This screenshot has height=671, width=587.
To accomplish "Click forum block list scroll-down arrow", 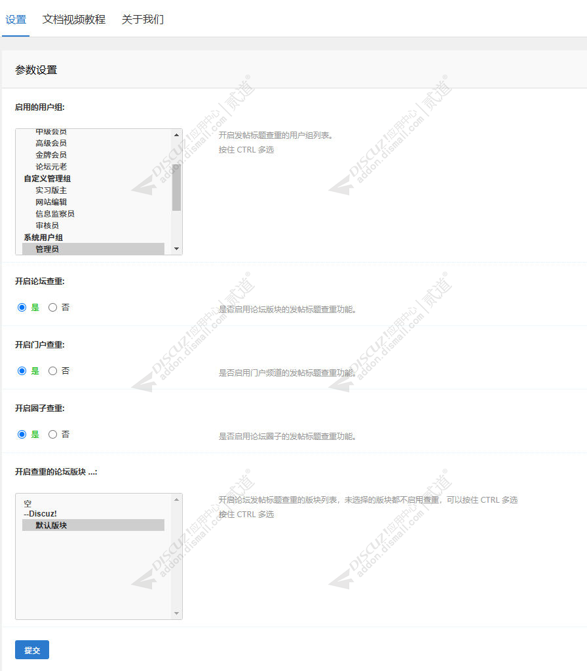I will [176, 613].
